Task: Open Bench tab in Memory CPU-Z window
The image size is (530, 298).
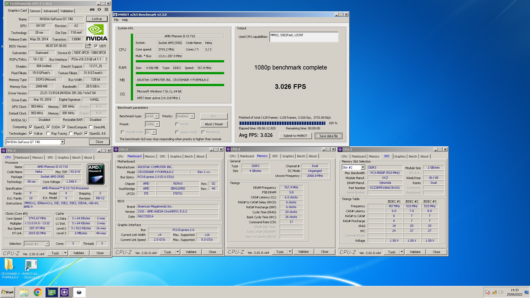Action: (301, 156)
